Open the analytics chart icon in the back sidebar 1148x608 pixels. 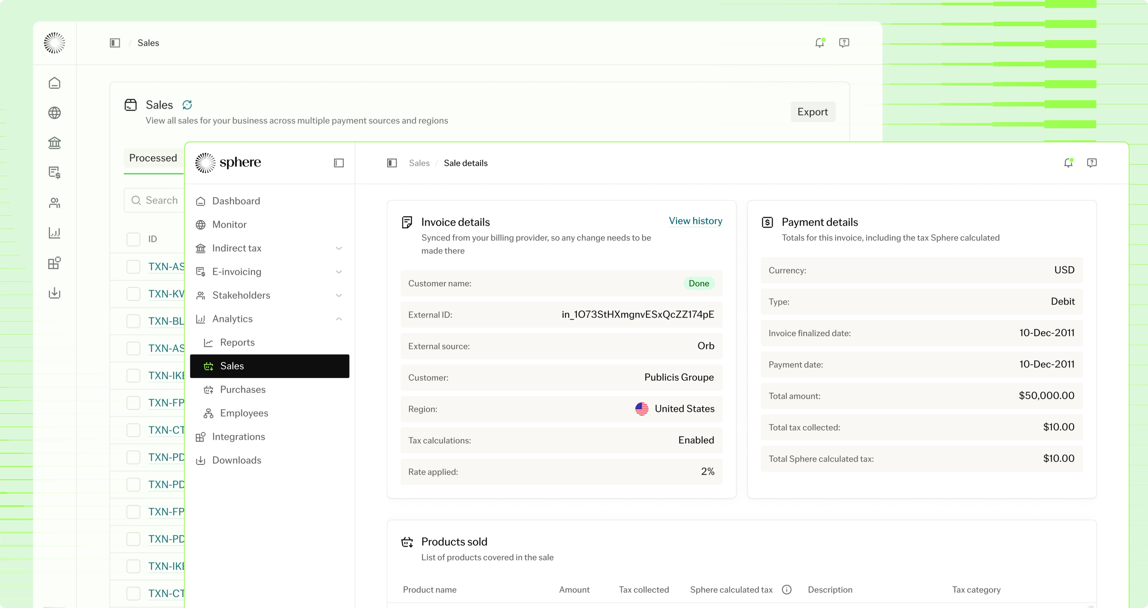click(x=54, y=232)
